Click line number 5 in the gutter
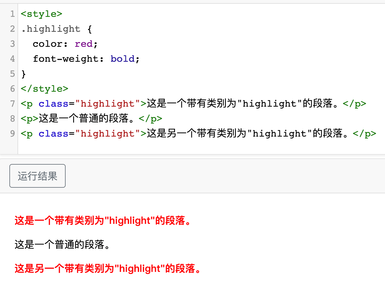 click(x=12, y=74)
